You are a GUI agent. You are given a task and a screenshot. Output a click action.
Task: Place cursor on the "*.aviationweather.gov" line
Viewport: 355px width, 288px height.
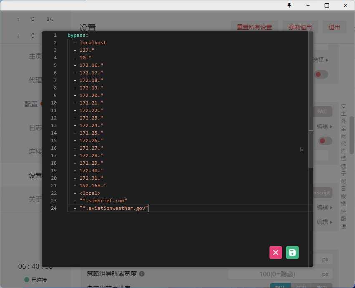point(113,208)
